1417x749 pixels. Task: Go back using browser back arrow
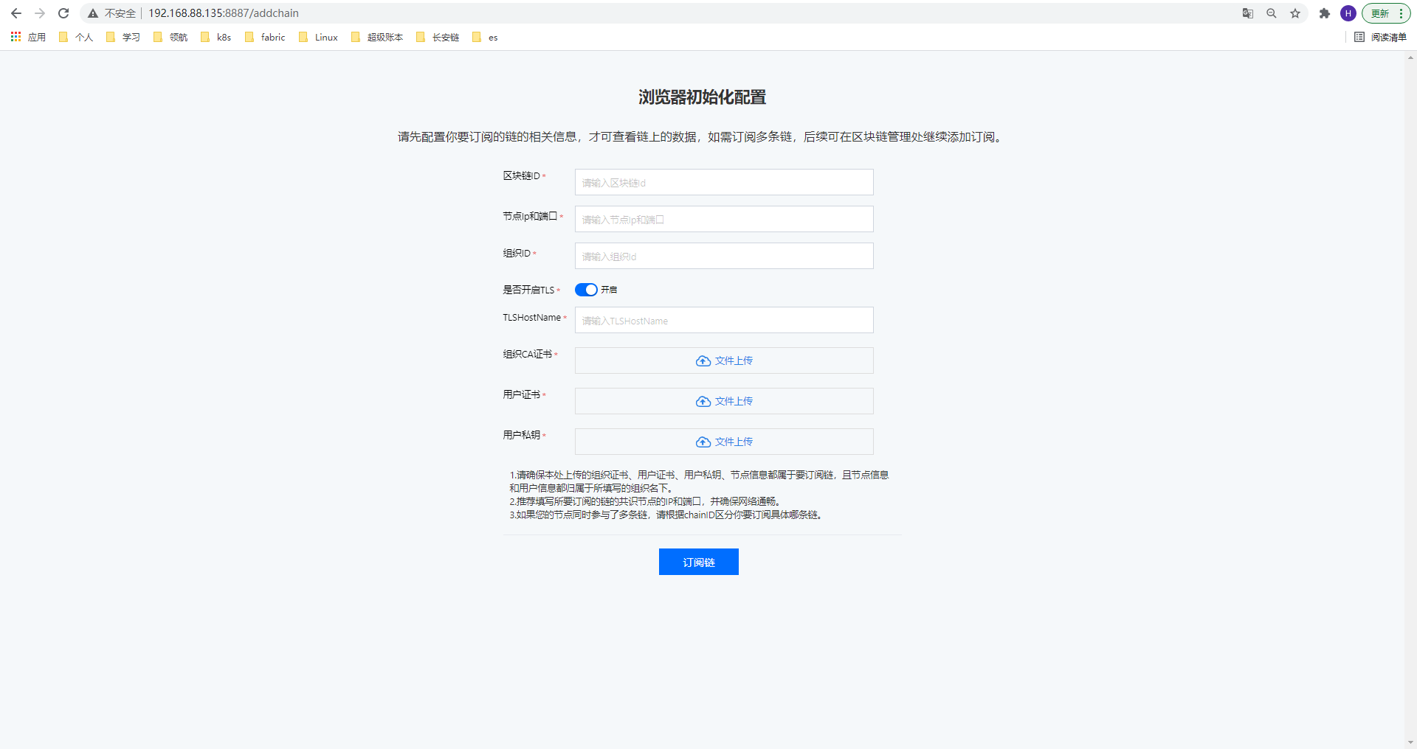click(x=16, y=13)
